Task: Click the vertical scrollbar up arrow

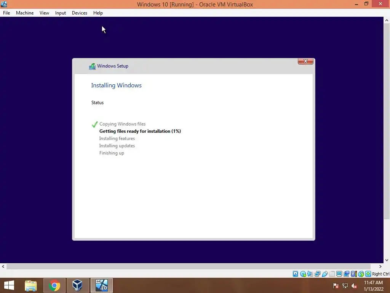Action: [x=387, y=20]
